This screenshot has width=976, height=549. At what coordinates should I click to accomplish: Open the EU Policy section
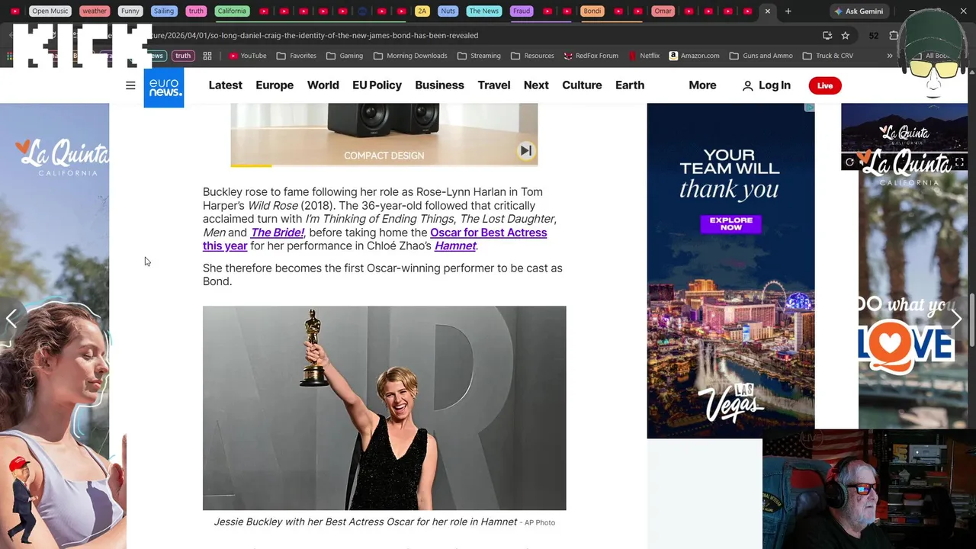(x=377, y=85)
